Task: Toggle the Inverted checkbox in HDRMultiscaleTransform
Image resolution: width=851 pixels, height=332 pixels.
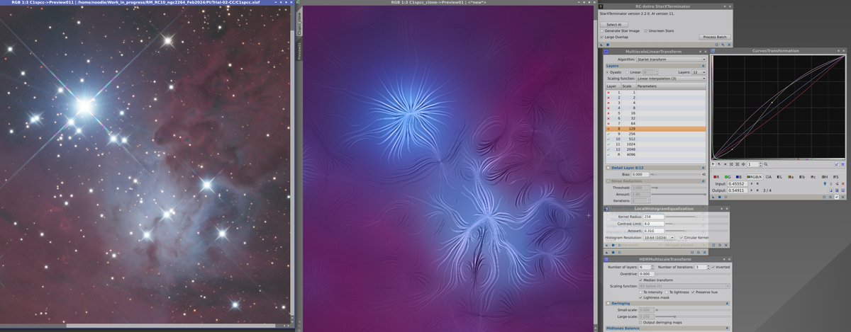Action: tap(713, 267)
